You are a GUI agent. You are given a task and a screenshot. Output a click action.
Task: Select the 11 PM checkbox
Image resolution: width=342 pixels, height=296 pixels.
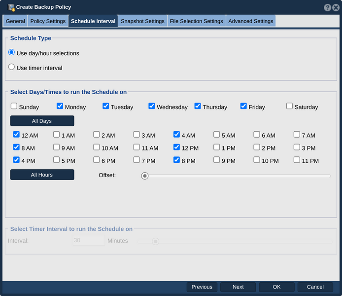[297, 160]
